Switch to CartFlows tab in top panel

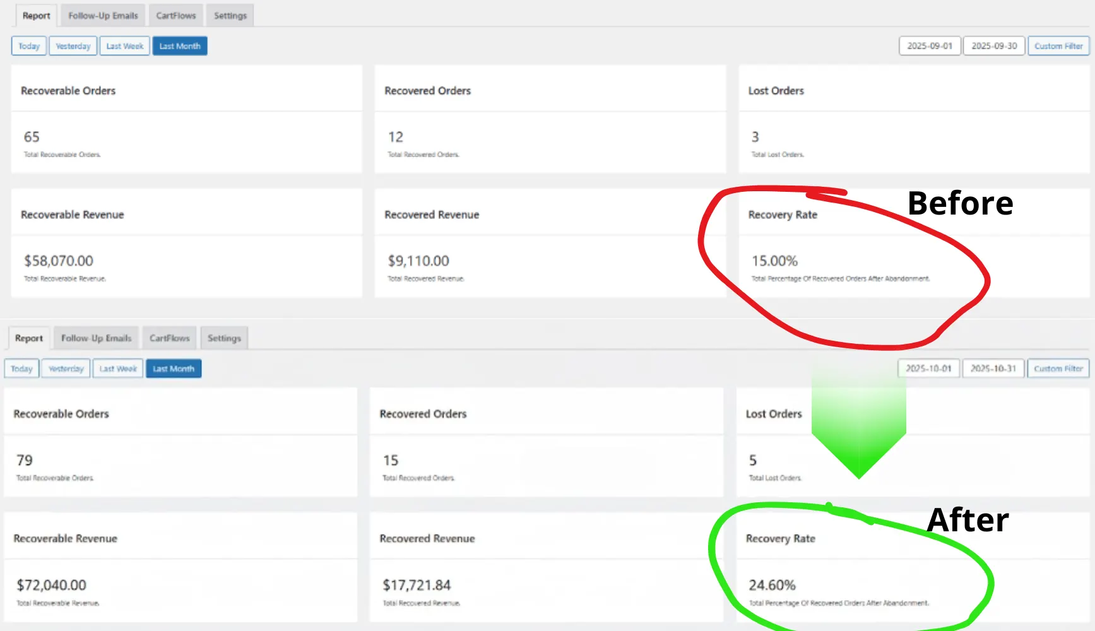175,16
